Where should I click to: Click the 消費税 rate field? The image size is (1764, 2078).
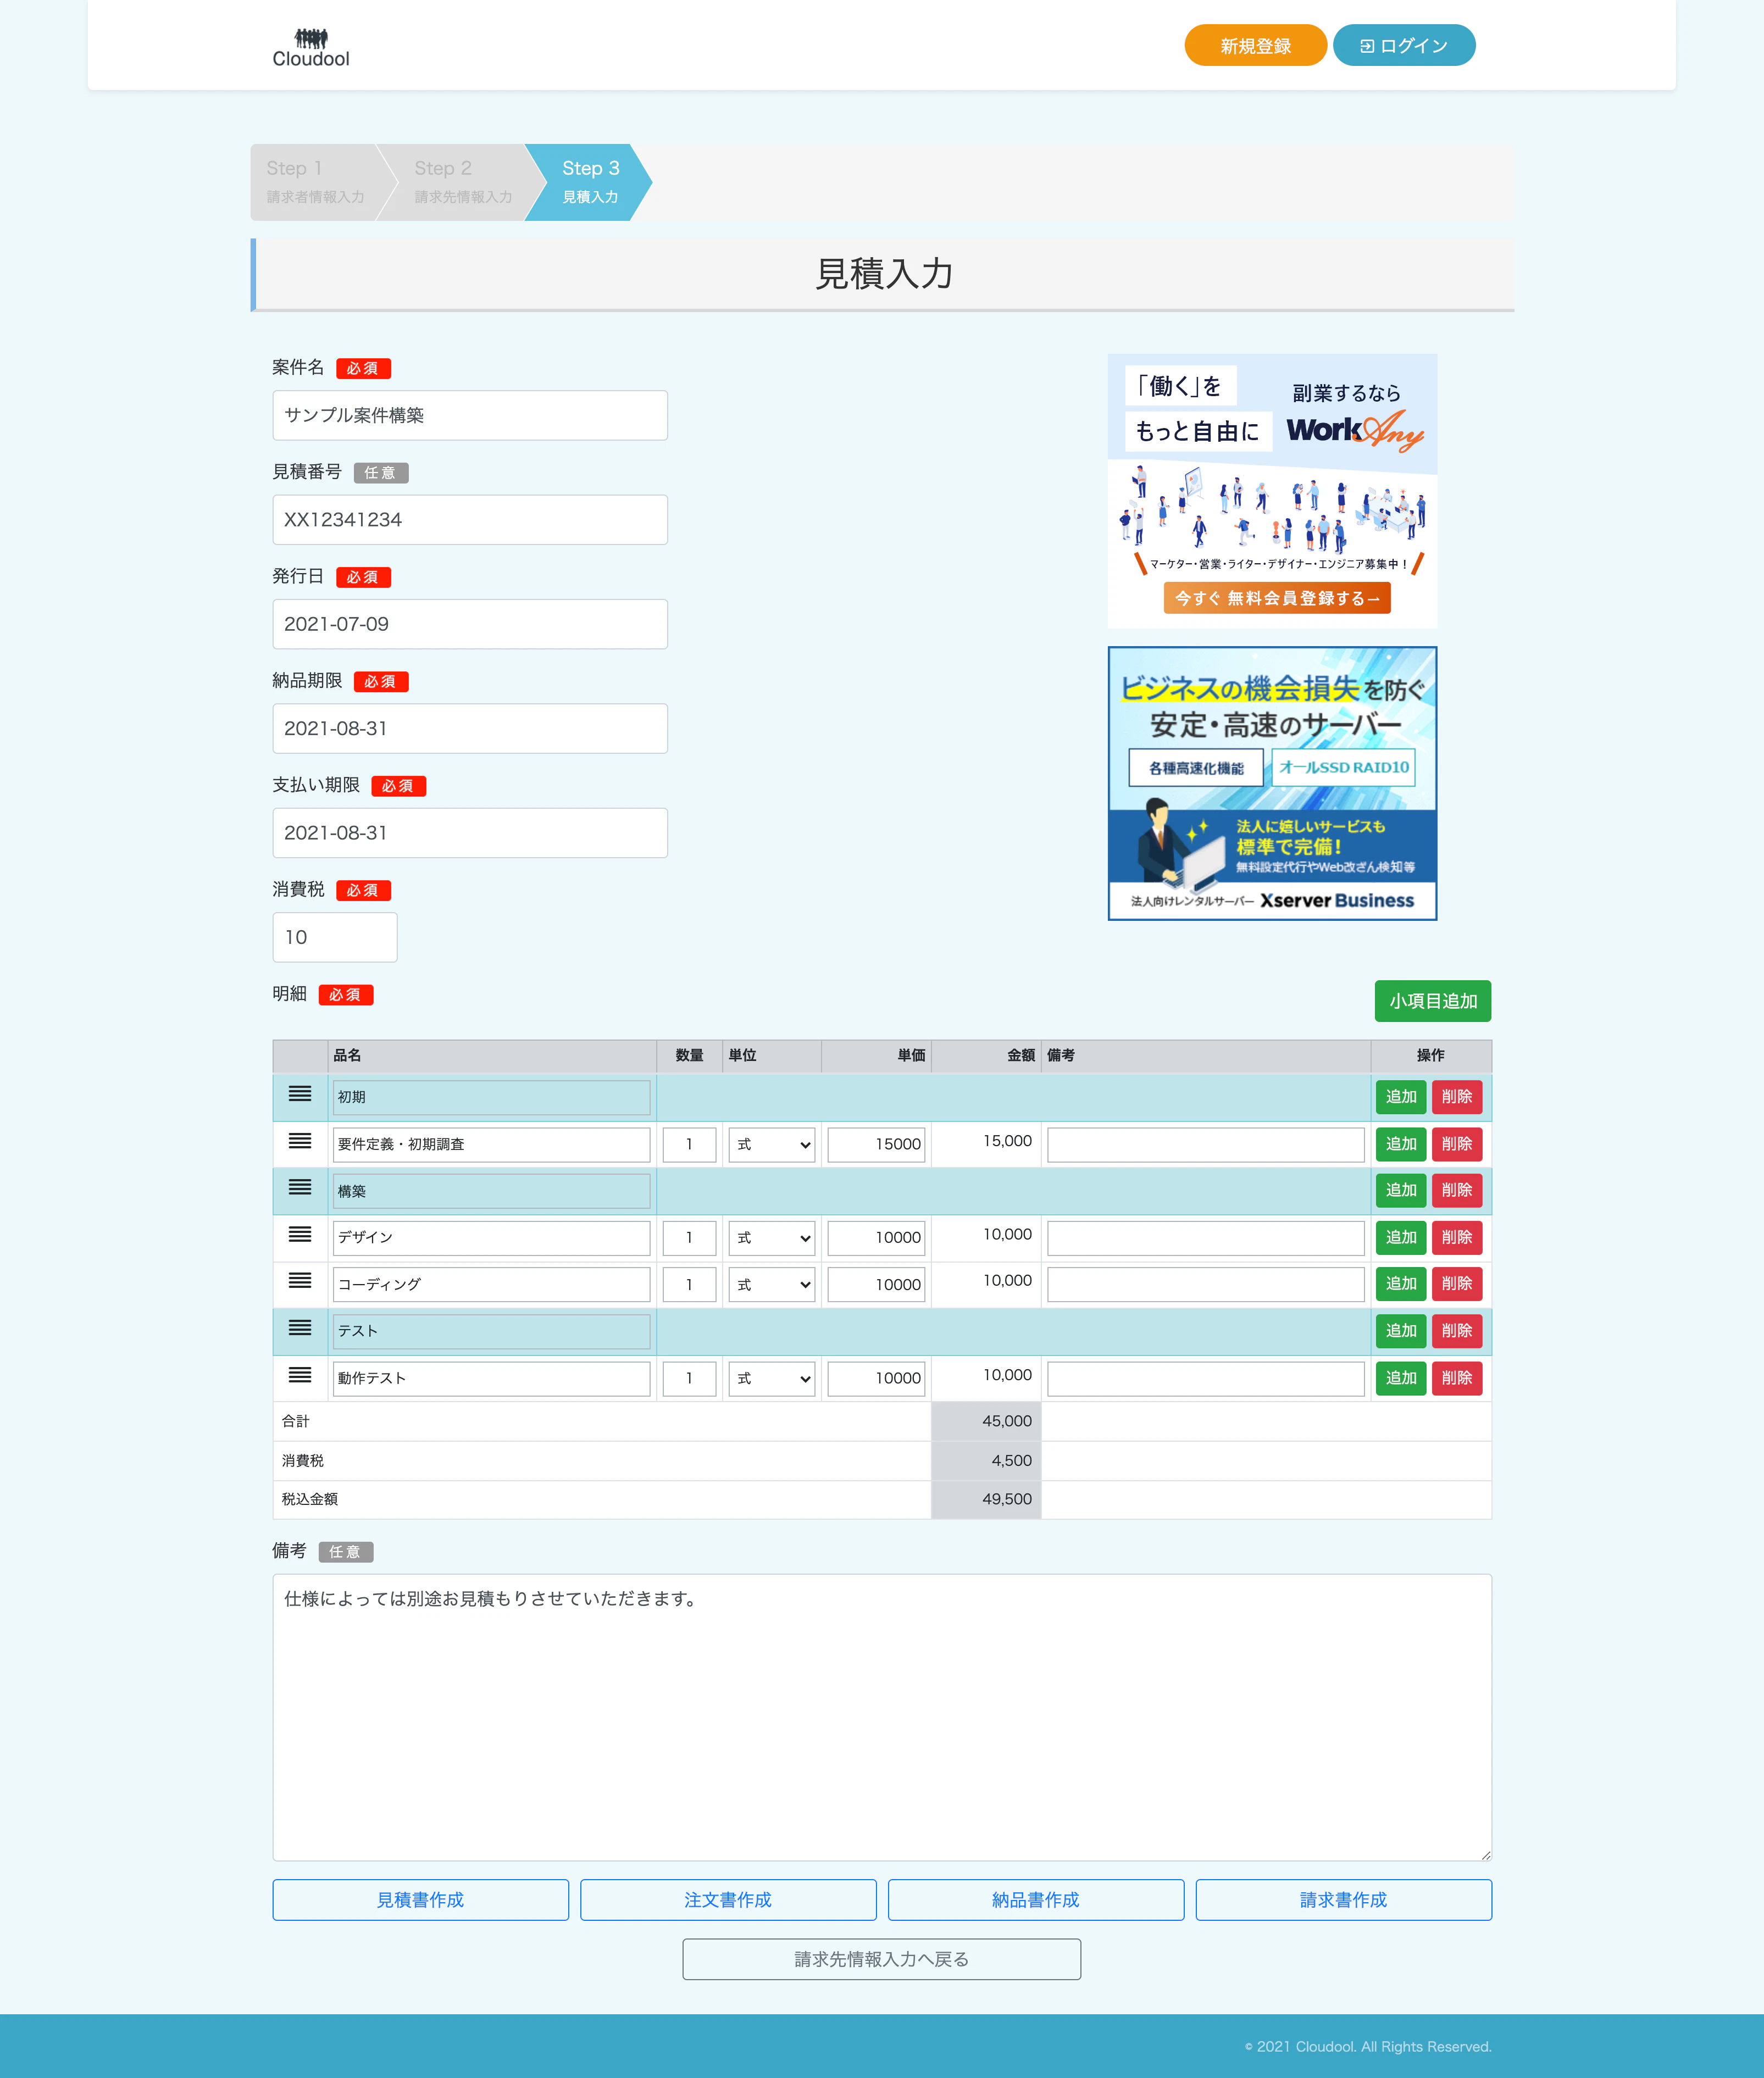(x=335, y=937)
